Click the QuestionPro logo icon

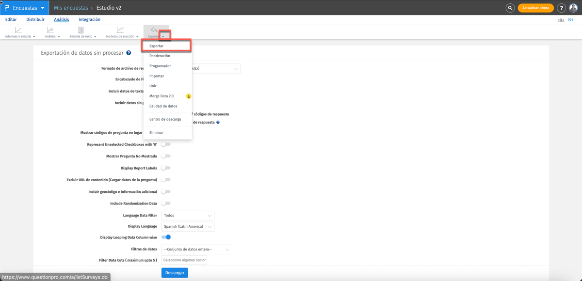[7, 8]
